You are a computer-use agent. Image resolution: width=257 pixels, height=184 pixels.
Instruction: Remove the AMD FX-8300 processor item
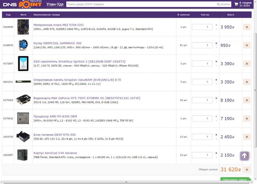point(247,119)
